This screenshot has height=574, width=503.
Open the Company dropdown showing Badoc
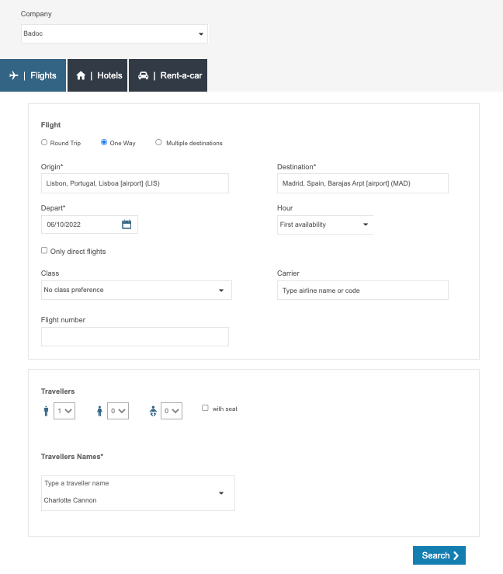point(114,34)
